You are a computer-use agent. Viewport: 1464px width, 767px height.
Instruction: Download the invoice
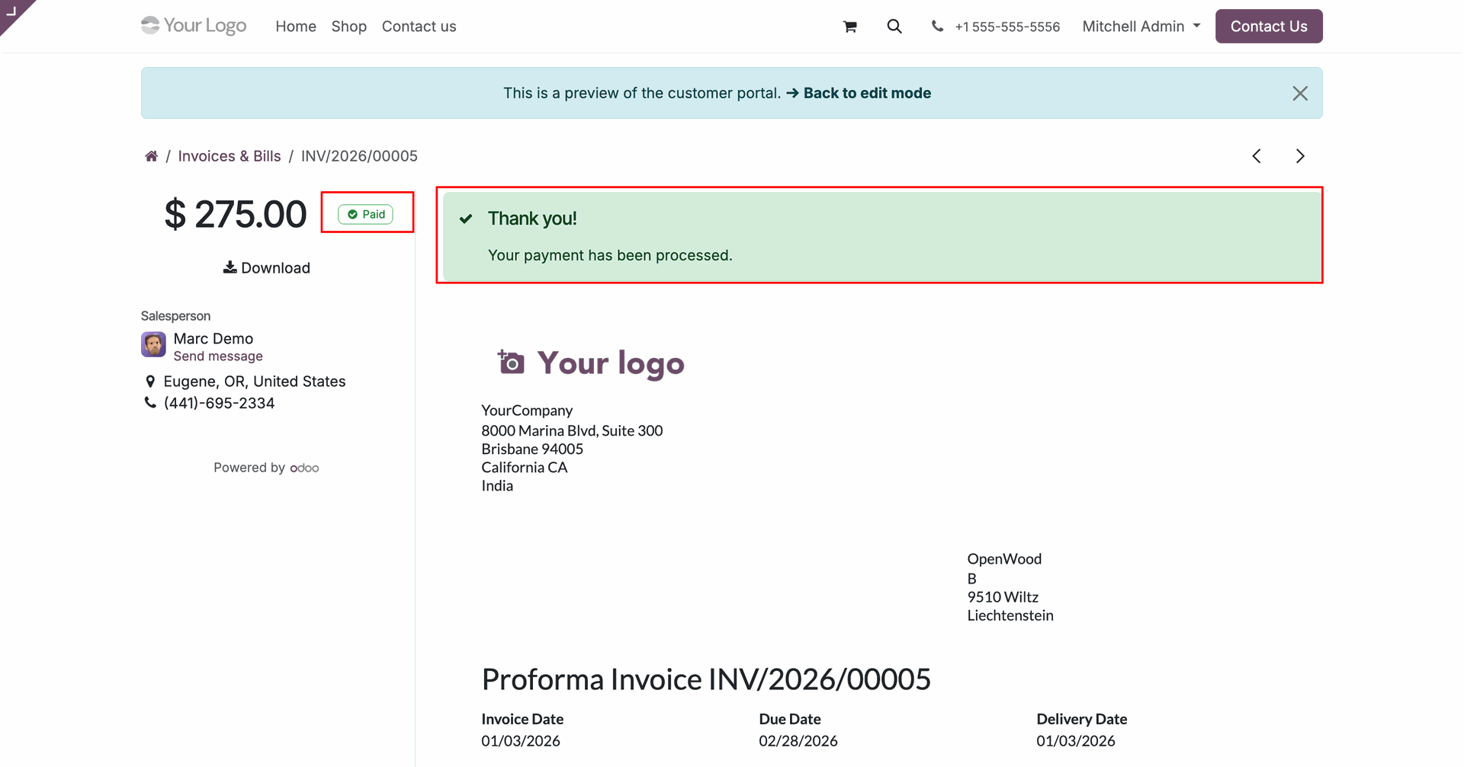coord(266,268)
